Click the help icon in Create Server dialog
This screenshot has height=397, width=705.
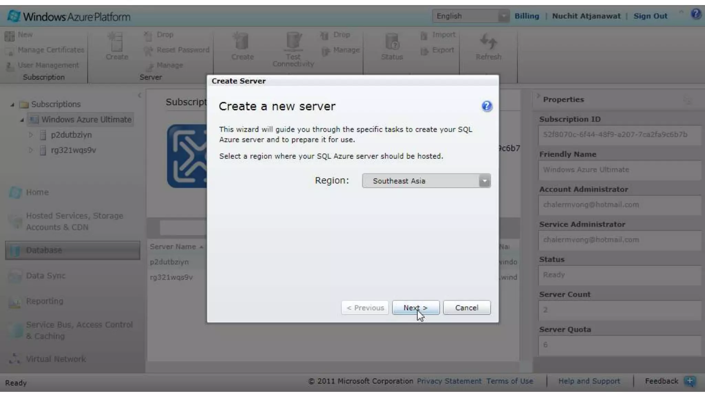coord(486,106)
